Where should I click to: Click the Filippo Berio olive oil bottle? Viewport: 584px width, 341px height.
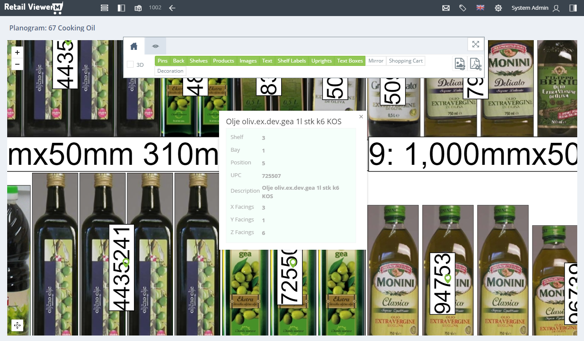tap(557, 88)
